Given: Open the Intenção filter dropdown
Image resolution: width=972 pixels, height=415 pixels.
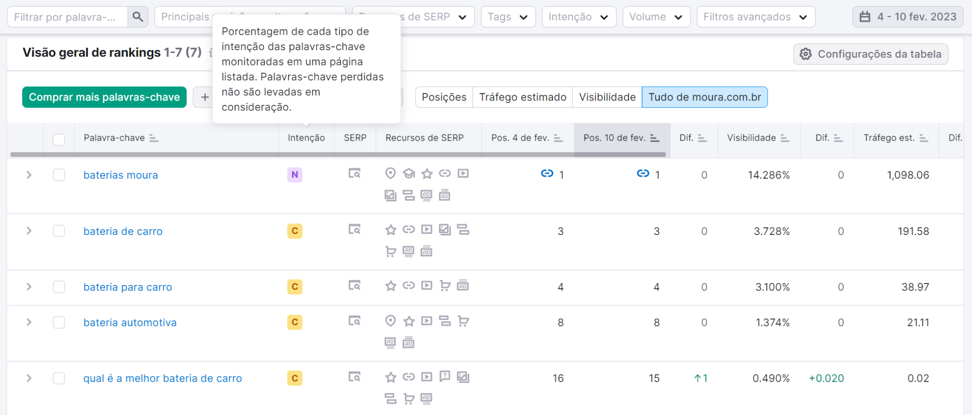Looking at the screenshot, I should click(x=579, y=17).
